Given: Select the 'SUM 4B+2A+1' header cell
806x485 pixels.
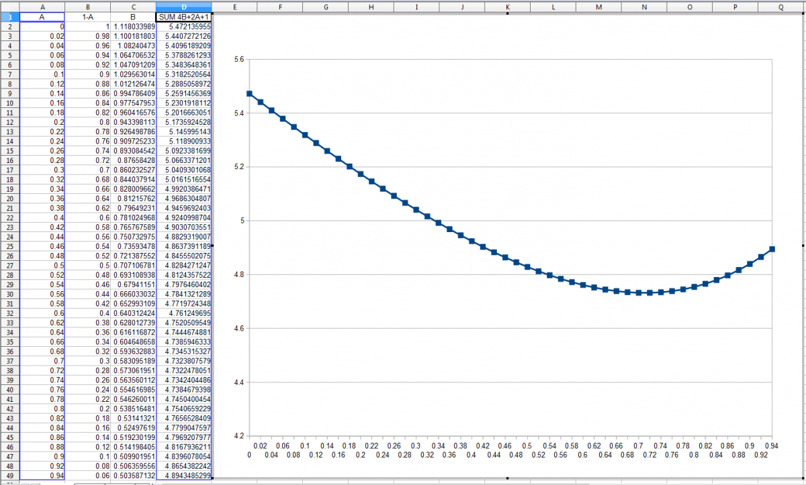Looking at the screenshot, I should coord(183,16).
